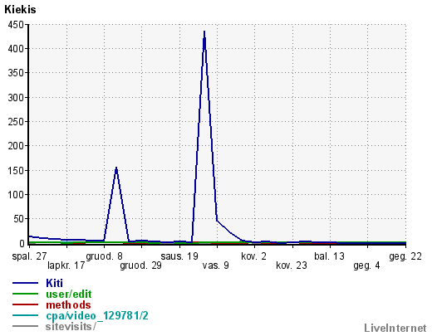The image size is (432, 336).
Task: Click the Kiekis chart title
Action: (20, 10)
